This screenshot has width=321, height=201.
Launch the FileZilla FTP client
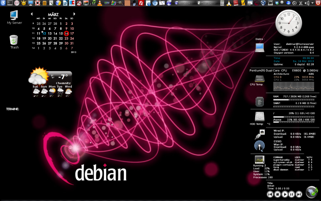click(x=141, y=3)
